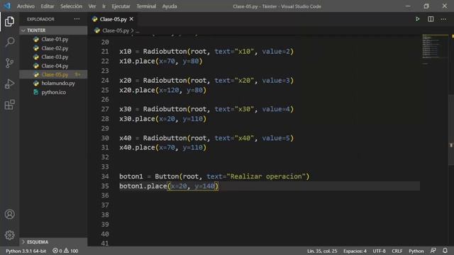Click the errors and warnings status indicator

[65, 251]
